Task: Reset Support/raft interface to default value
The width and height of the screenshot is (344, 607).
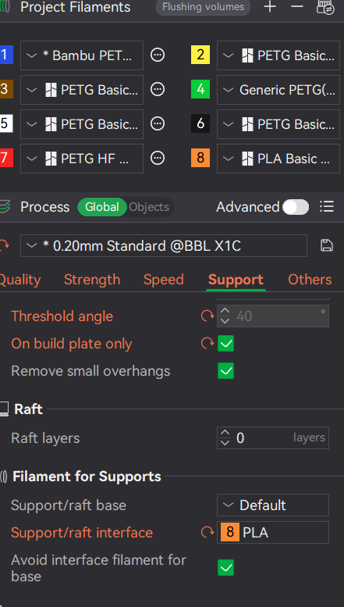Action: (207, 533)
